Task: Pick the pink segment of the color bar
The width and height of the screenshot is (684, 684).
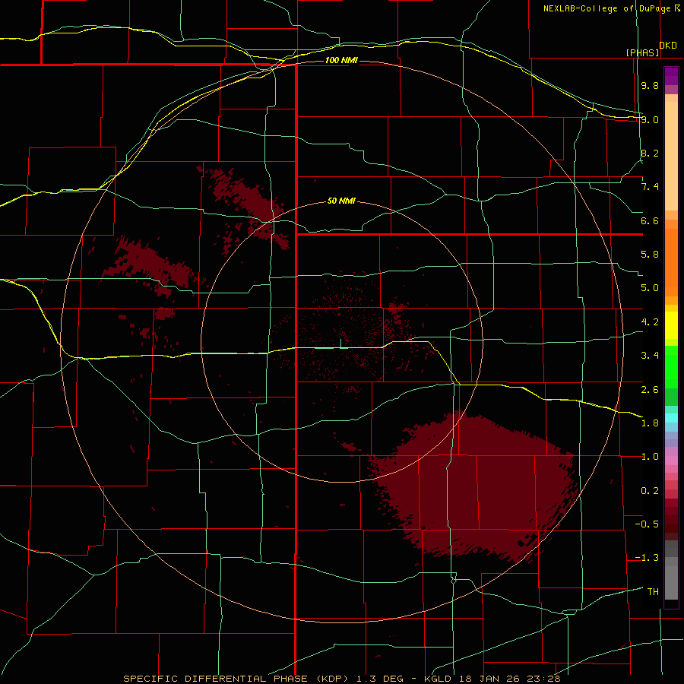Action: click(671, 461)
